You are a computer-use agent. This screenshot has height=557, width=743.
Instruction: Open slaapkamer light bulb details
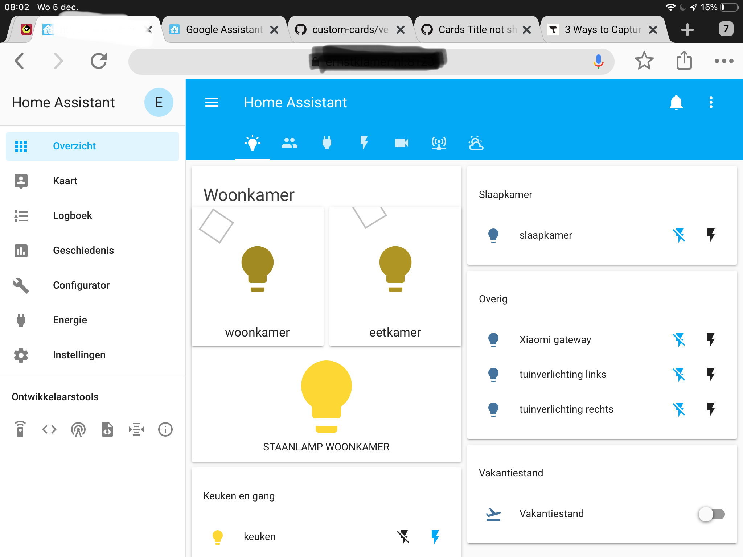[493, 235]
